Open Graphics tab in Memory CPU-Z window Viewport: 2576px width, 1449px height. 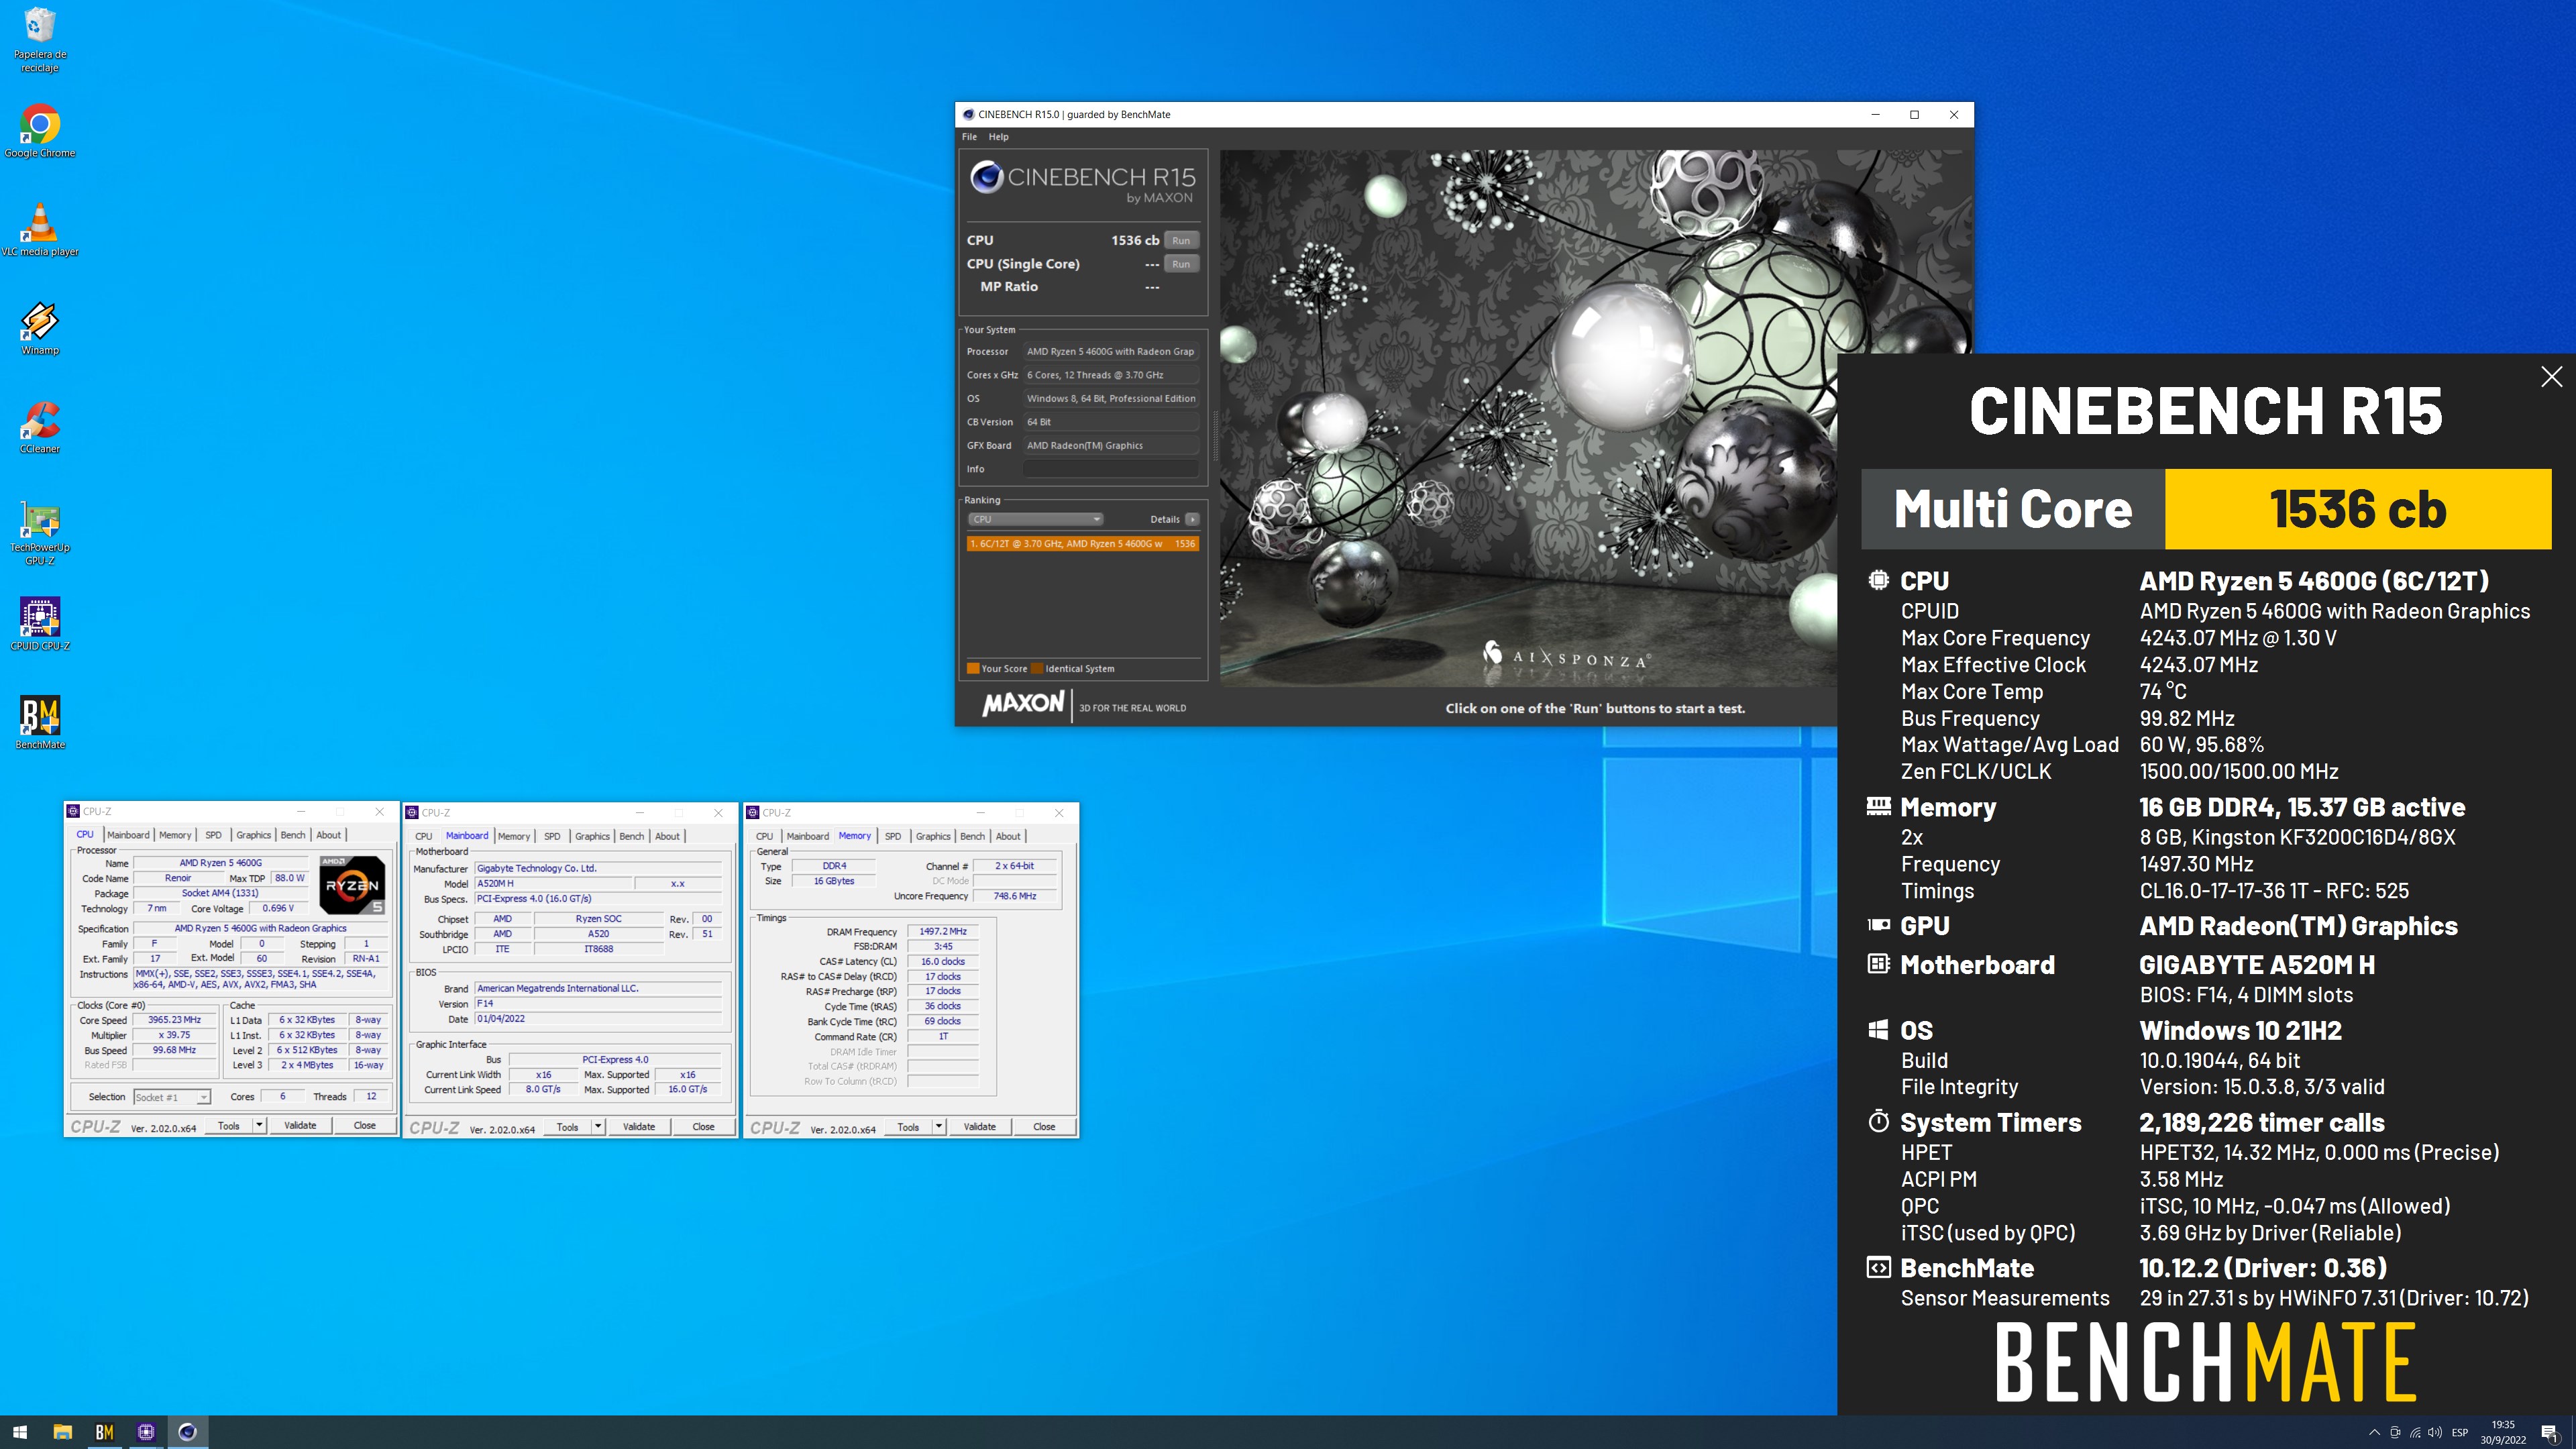pyautogui.click(x=933, y=836)
